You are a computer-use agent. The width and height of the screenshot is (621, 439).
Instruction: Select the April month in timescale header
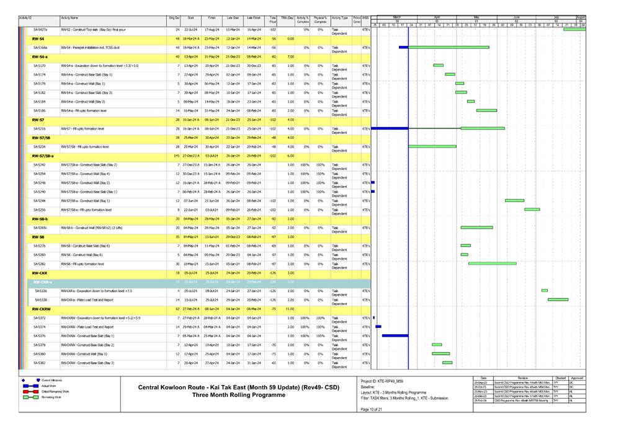[x=436, y=17]
